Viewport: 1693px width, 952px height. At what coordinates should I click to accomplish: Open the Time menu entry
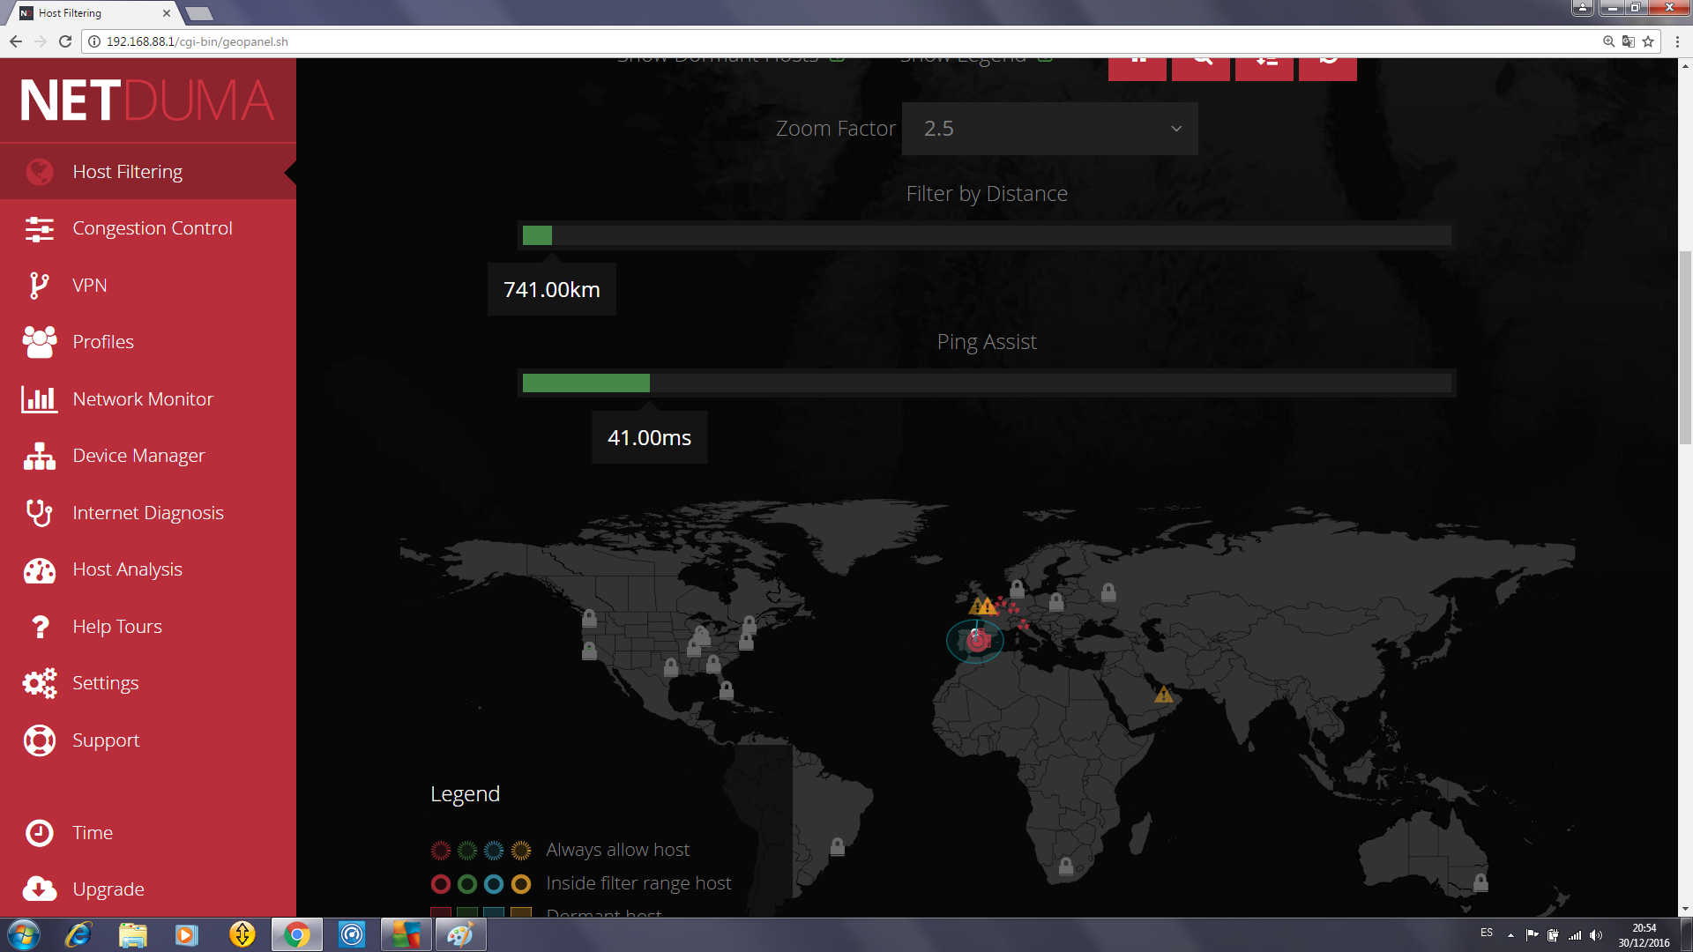[x=92, y=833]
